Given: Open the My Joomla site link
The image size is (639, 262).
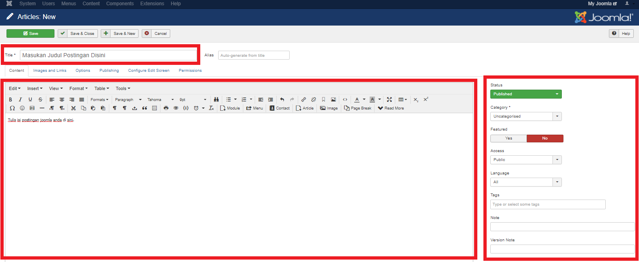Looking at the screenshot, I should tap(602, 4).
